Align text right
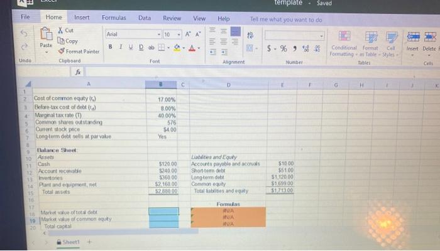Viewport: 440px width, 251px height. 235,42
